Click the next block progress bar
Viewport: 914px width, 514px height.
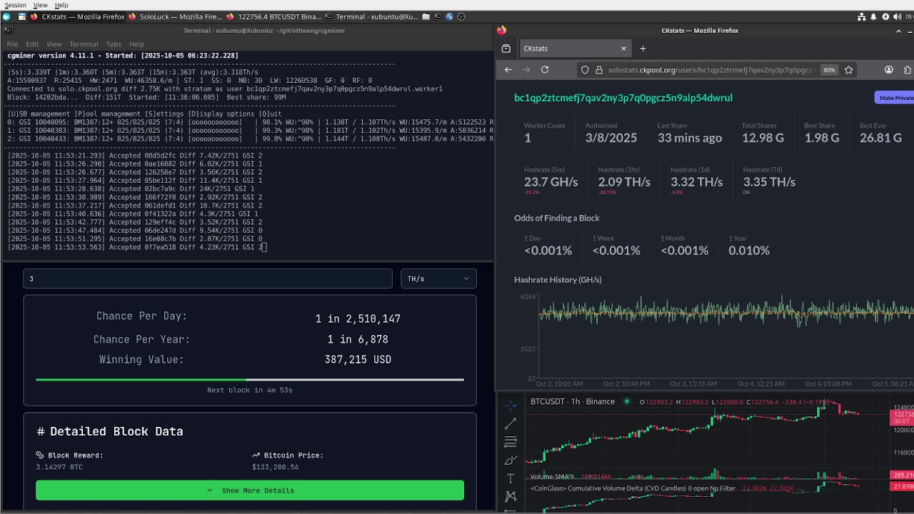point(250,380)
